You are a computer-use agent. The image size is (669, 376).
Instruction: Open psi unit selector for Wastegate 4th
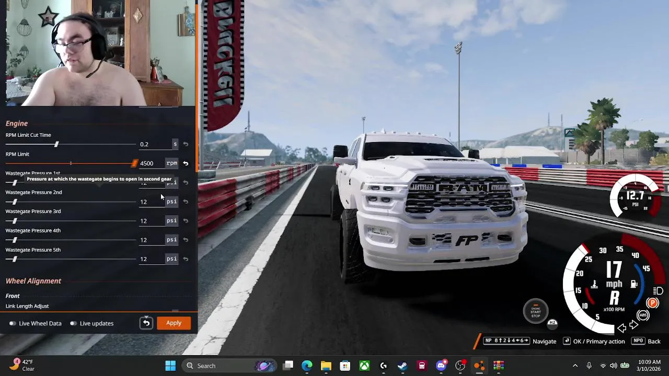point(172,240)
